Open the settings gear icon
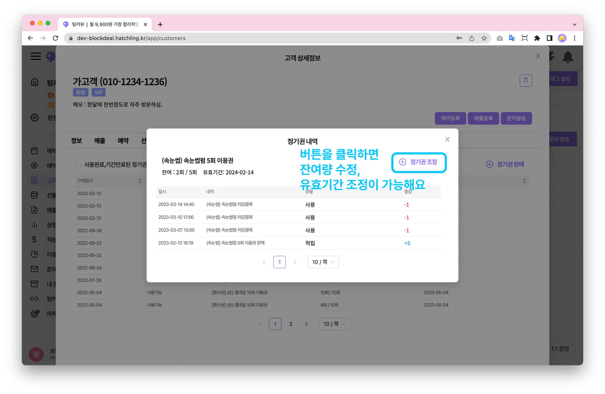This screenshot has height=394, width=605. coord(35,117)
